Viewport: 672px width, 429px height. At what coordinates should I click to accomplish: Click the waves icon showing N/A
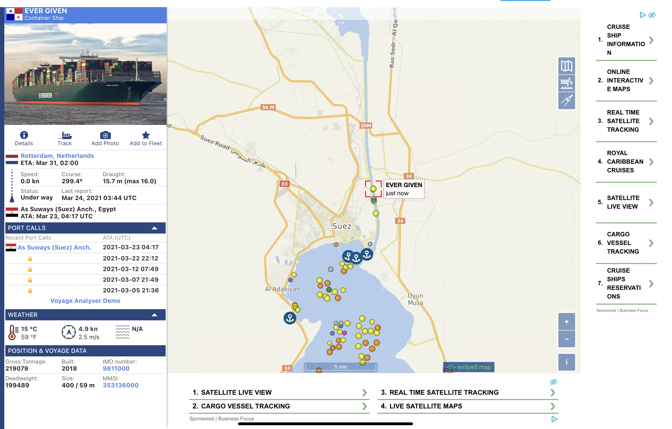click(x=123, y=332)
